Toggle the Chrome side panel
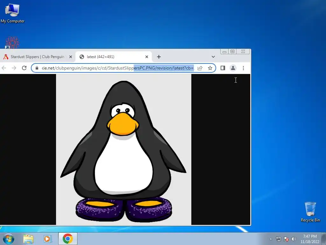Viewport: 326px width, 245px height. coord(223,68)
